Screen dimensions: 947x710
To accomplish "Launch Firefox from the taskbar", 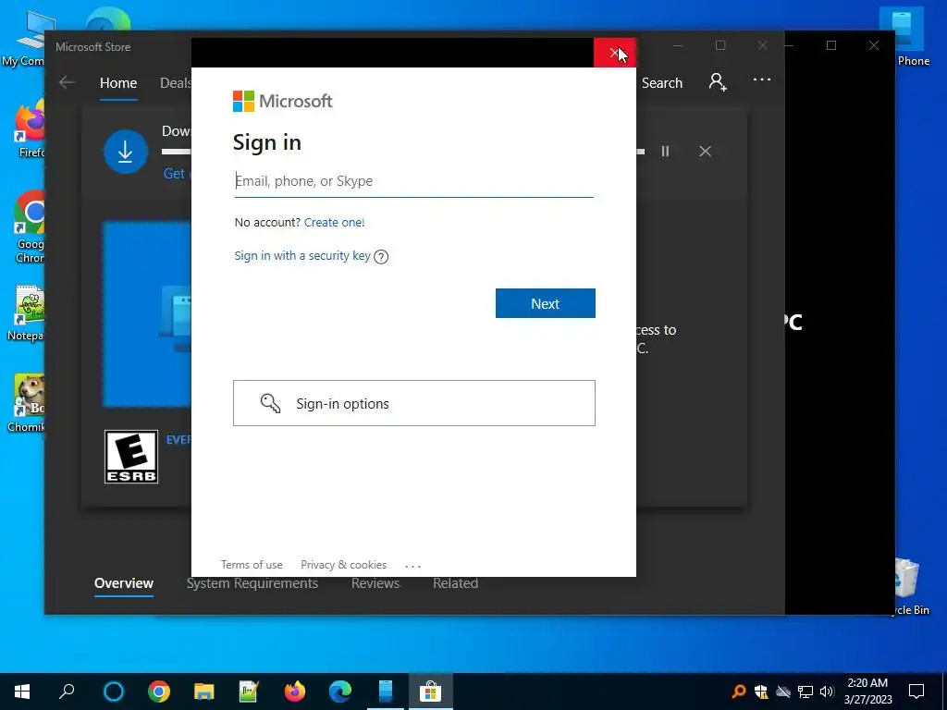I will 295,692.
